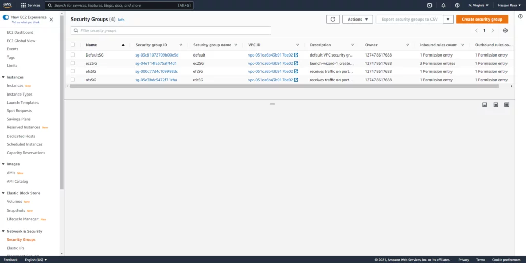
Task: Collapse the Instances sidebar section
Action: point(3,77)
